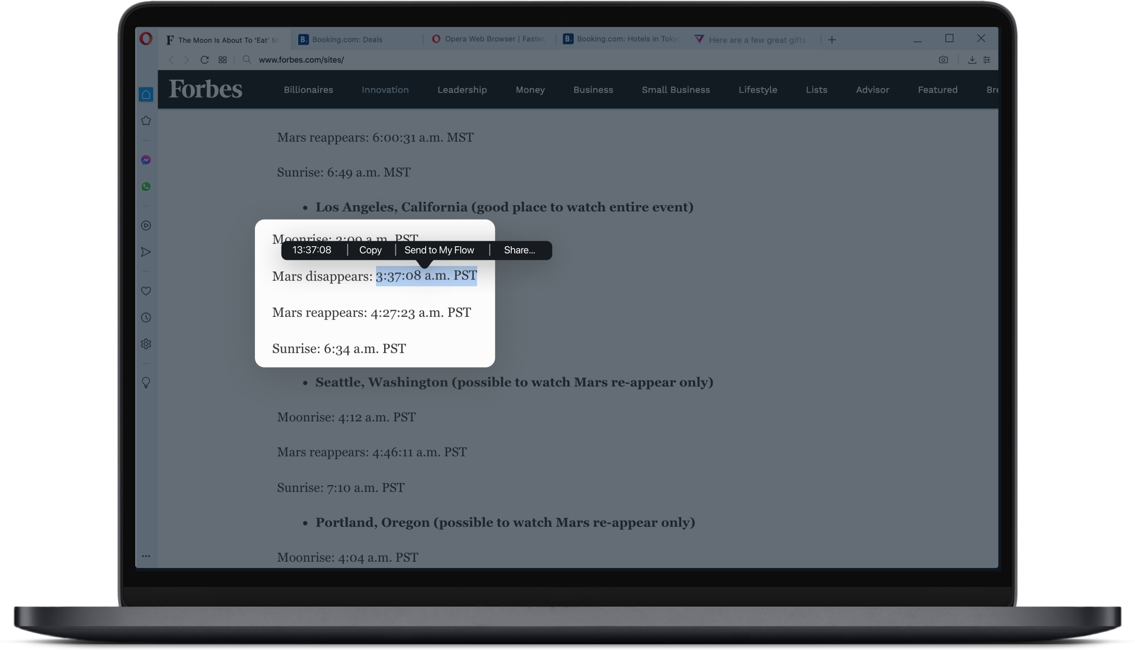Screen dimensions: 1135x650
Task: Open browser Settings from the sidebar gear
Action: [146, 344]
